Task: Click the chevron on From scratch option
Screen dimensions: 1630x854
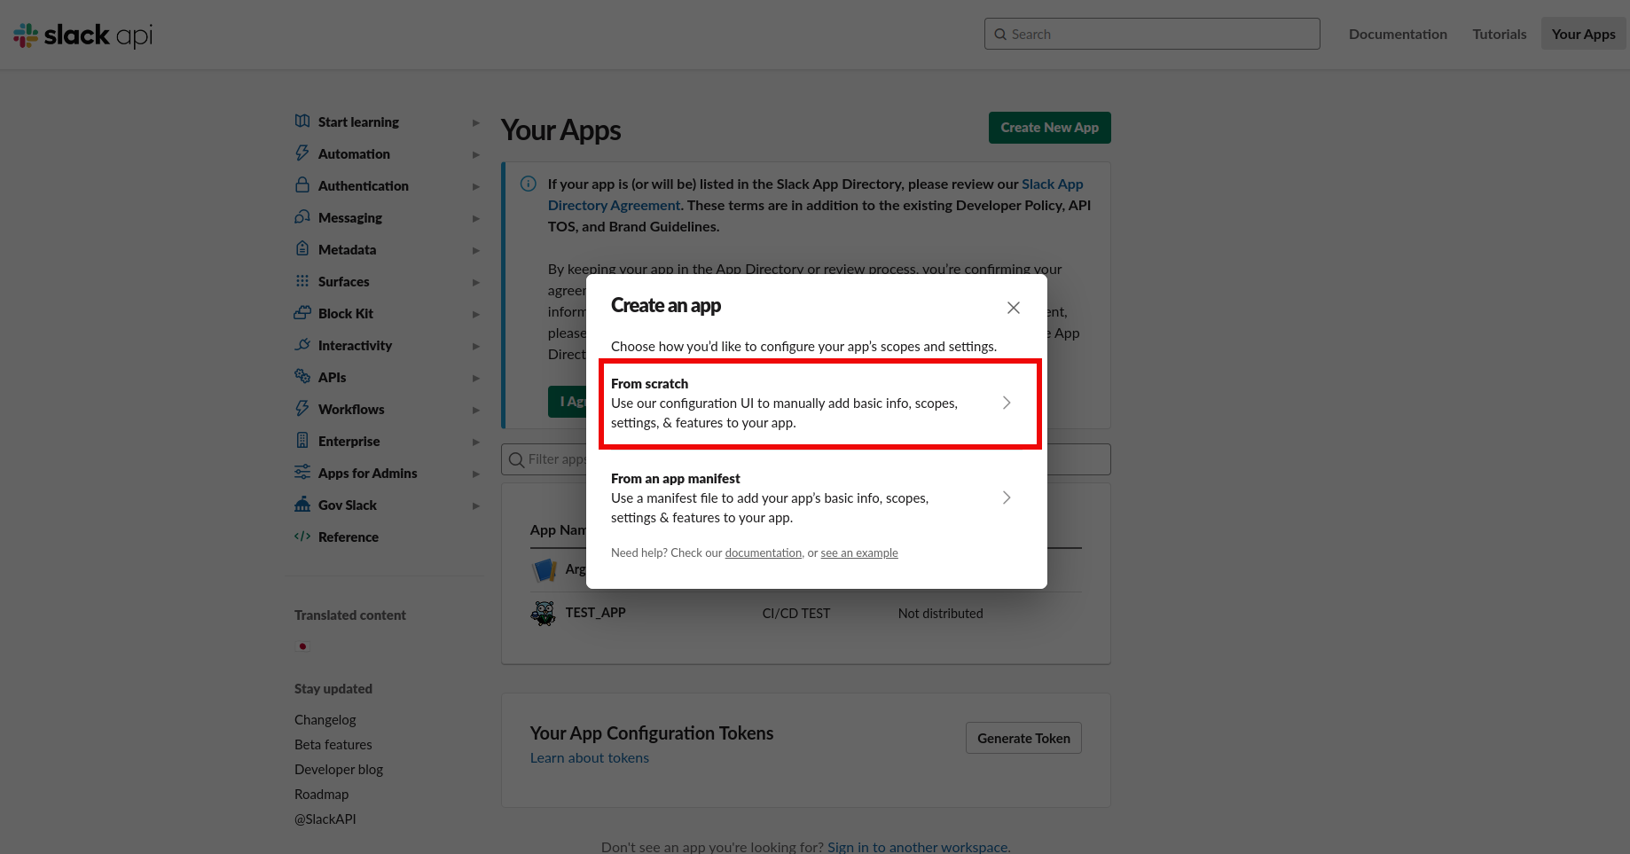Action: click(1007, 403)
